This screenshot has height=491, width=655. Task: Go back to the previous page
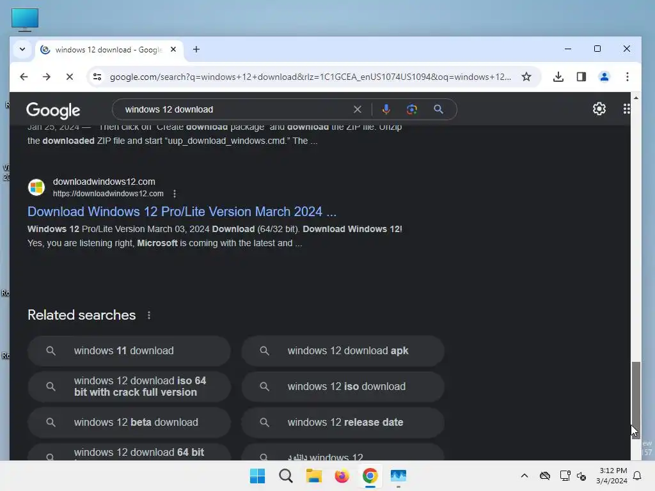[x=24, y=77]
